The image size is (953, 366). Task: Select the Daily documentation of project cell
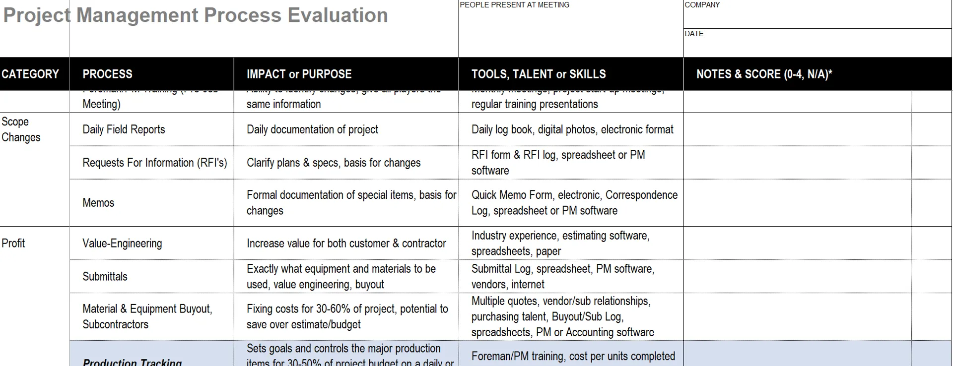pos(312,129)
